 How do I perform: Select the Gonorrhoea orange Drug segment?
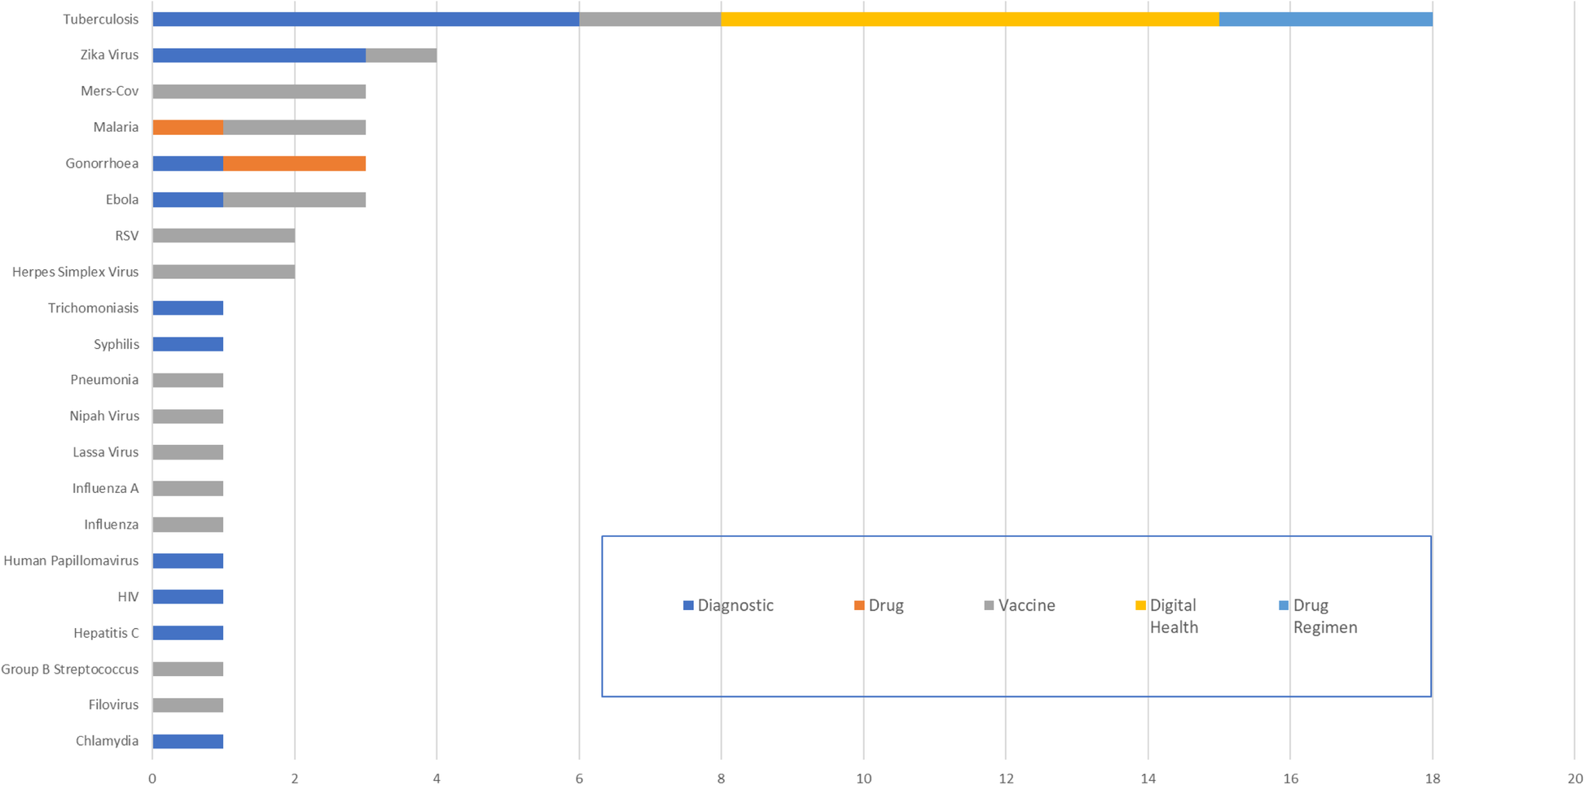tap(295, 164)
